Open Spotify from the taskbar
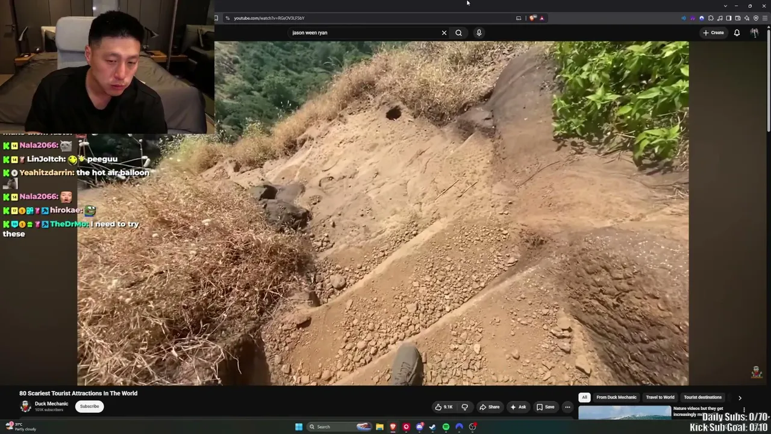This screenshot has height=434, width=771. coord(446,427)
